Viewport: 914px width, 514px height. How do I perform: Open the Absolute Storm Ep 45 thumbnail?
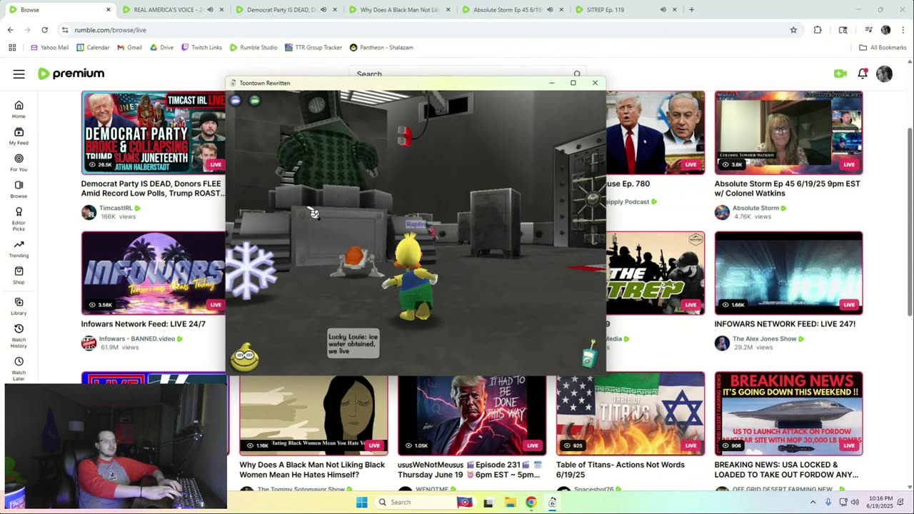[788, 133]
